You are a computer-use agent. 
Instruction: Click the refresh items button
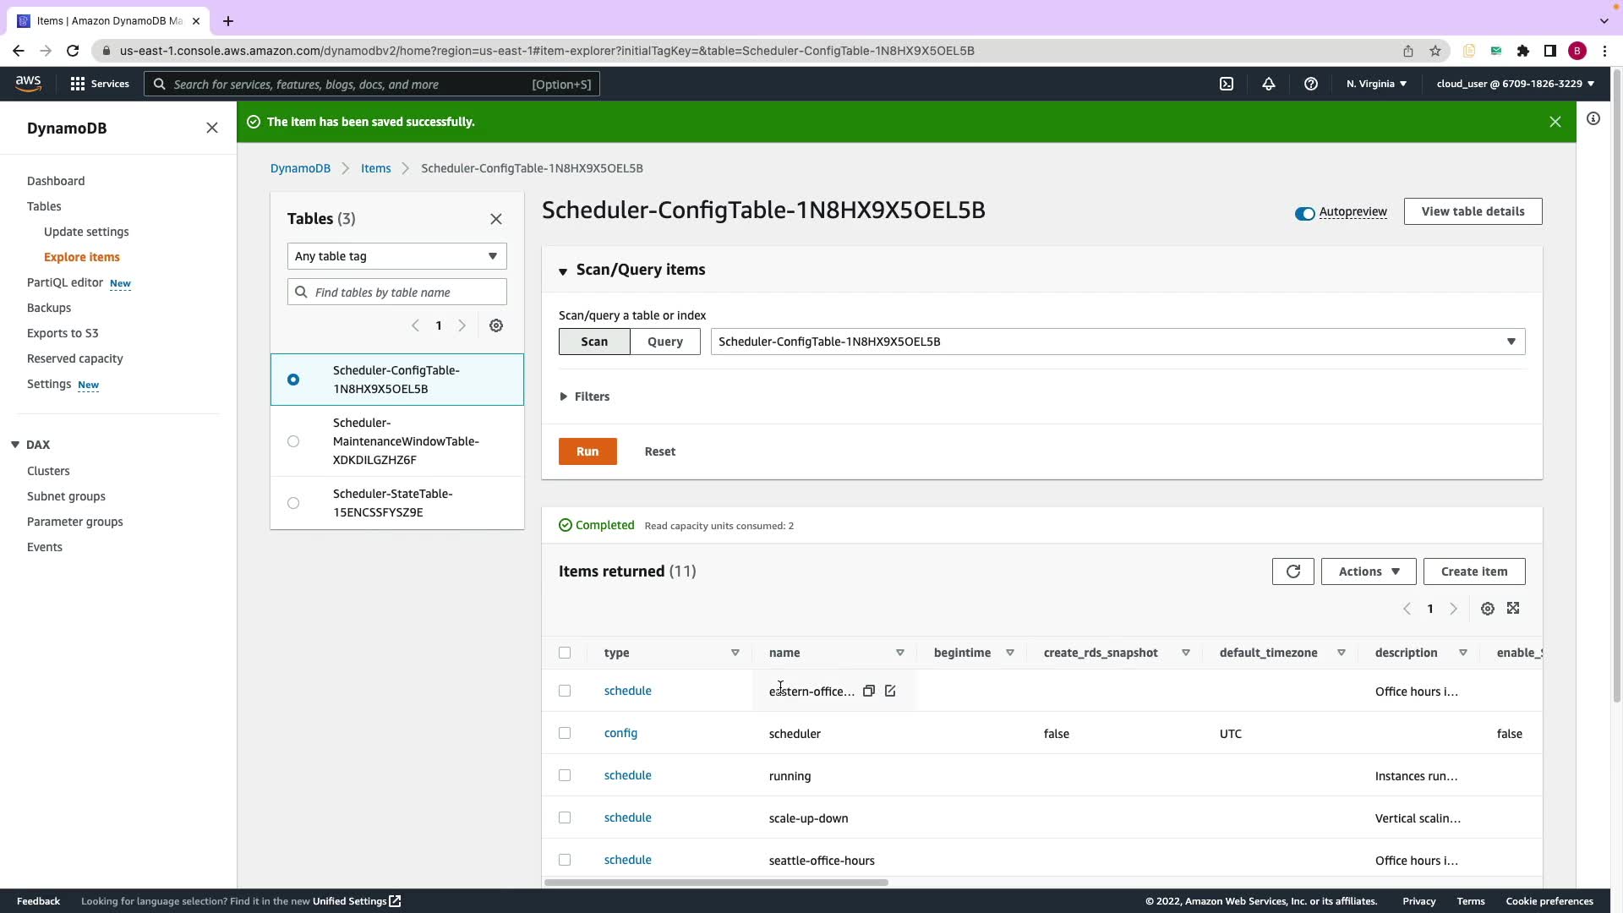tap(1292, 571)
